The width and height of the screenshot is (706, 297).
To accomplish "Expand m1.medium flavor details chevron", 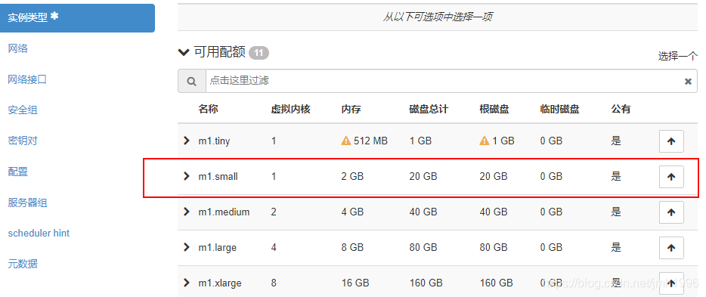I will 187,212.
